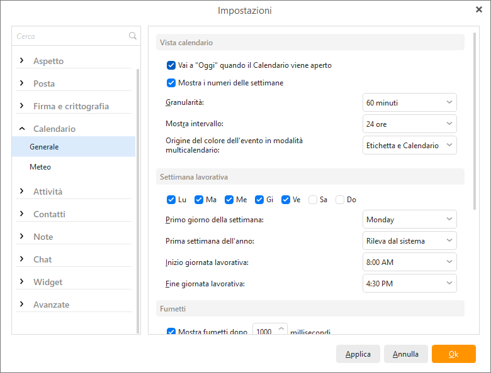491x373 pixels.
Task: Enable the Sa working day checkbox
Action: coord(312,200)
